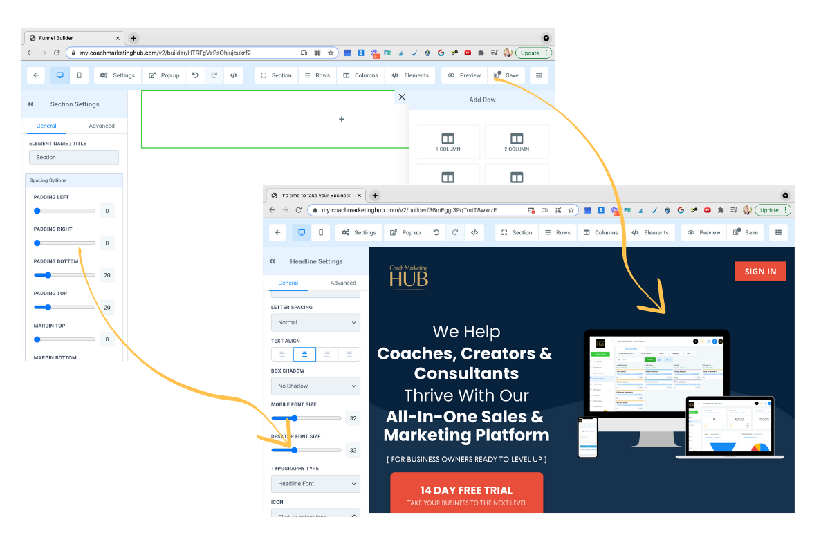The width and height of the screenshot is (830, 553).
Task: Set text alignment to justify
Action: (349, 354)
